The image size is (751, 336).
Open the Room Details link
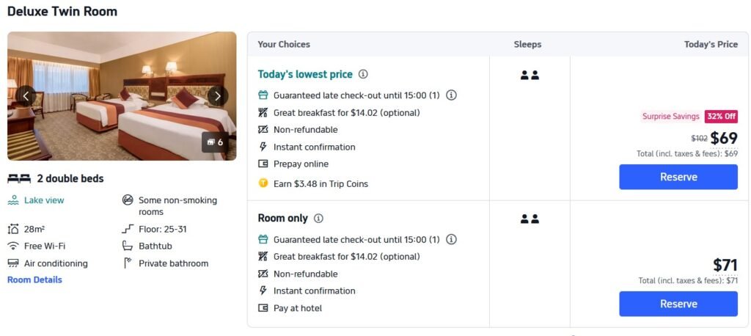34,280
